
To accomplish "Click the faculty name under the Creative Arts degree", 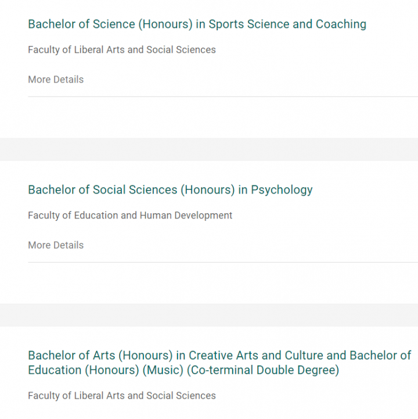I will pyautogui.click(x=122, y=396).
